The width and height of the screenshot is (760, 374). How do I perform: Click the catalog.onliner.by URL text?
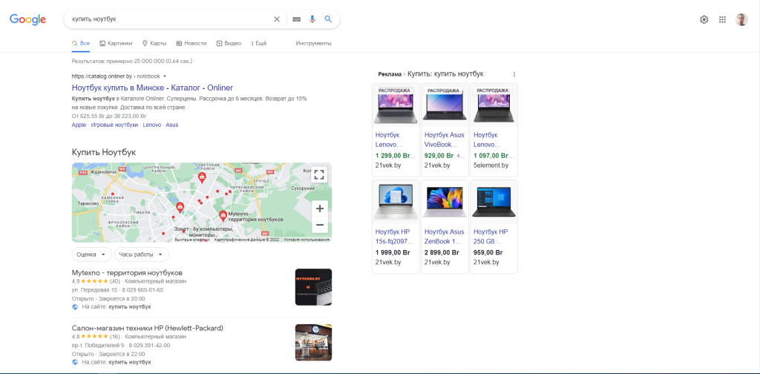[102, 76]
